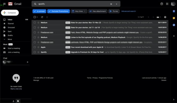This screenshot has height=103, width=177.
Task: Toggle the To me filter chip
Action: point(114,11)
